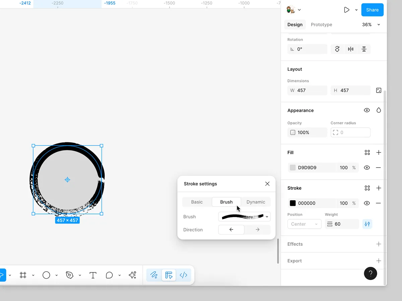Expand the 36% zoom level menu

379,25
